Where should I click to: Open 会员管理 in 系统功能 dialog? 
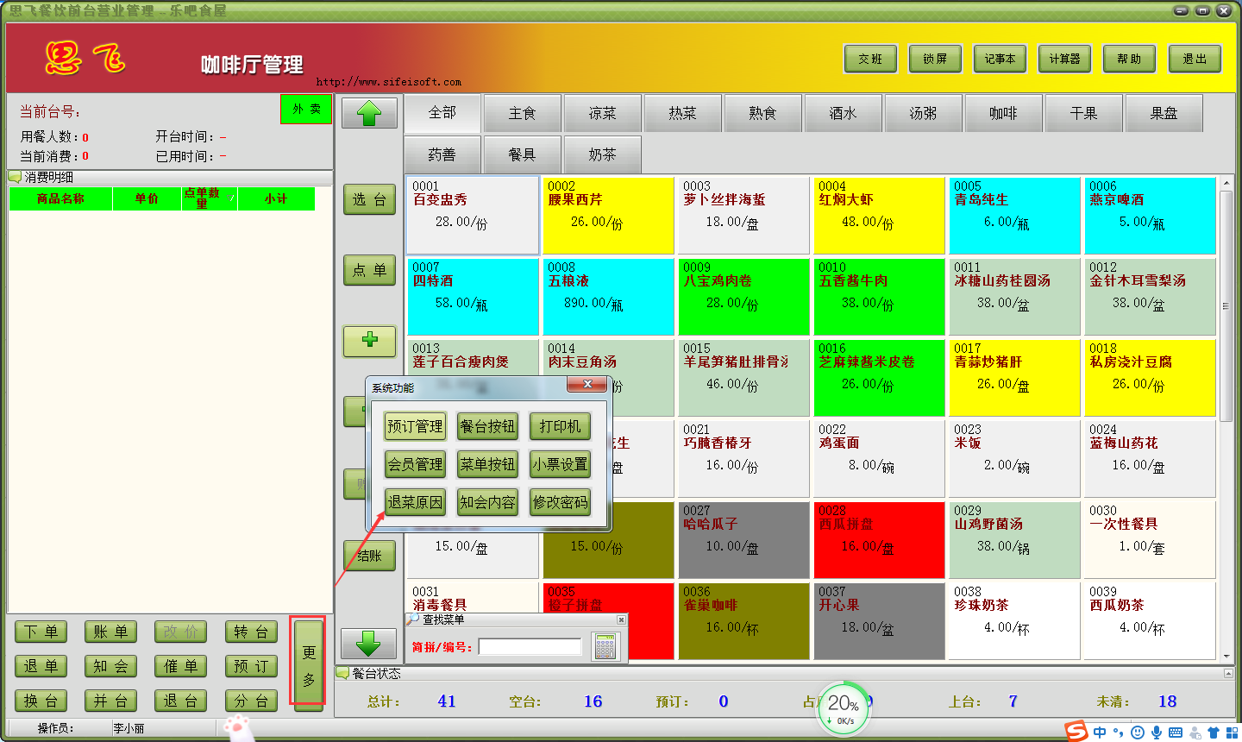pyautogui.click(x=415, y=464)
